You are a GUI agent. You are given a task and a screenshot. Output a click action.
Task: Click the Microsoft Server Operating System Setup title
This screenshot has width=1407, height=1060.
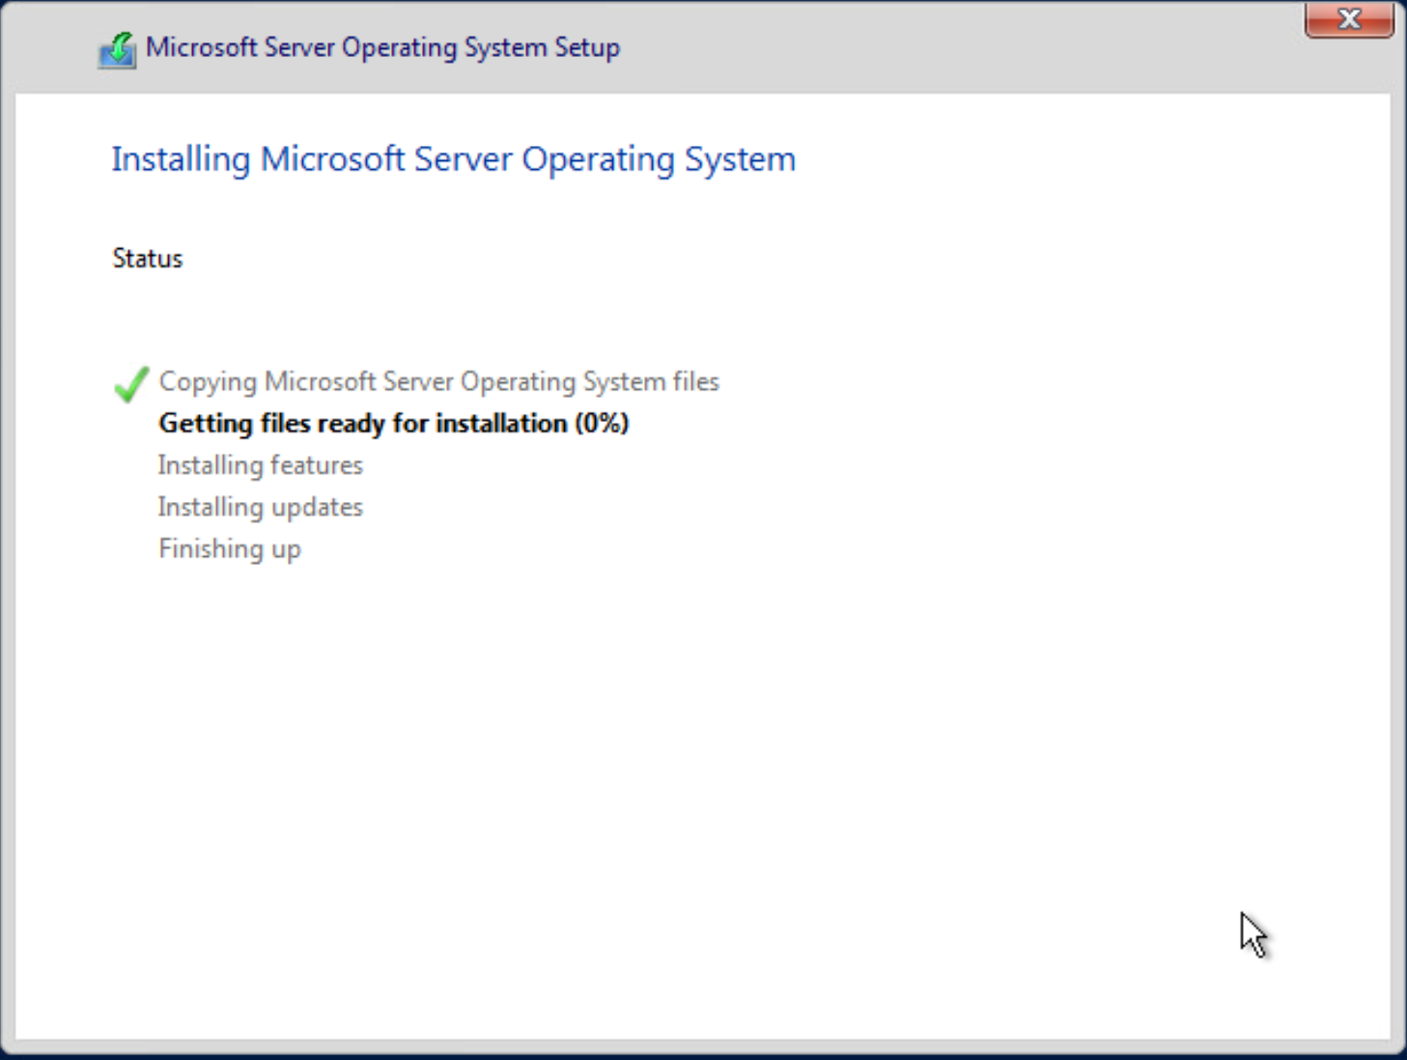[x=382, y=46]
